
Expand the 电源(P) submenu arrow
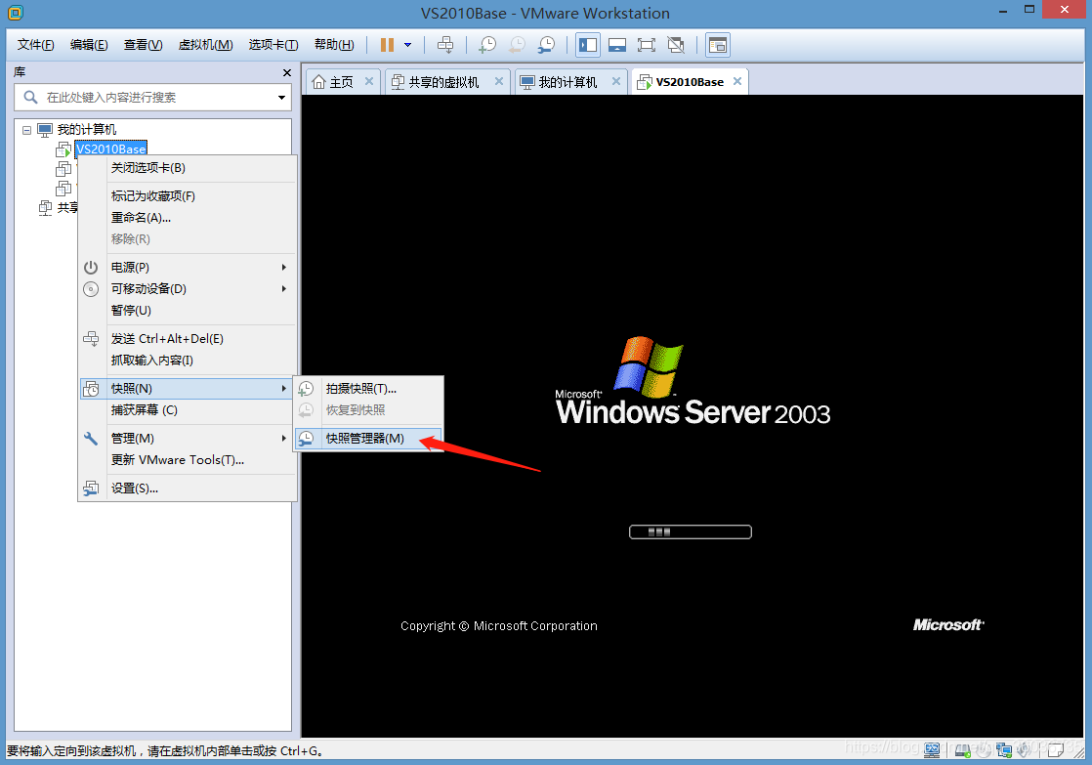point(283,268)
